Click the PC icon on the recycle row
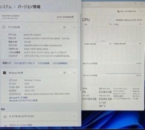This screenshot has width=145, height=130. pos(5,116)
